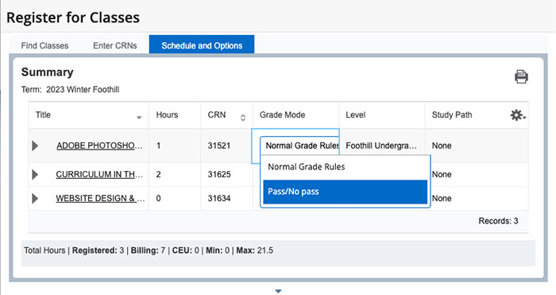This screenshot has width=556, height=295.
Task: Click CRN value 31521
Action: (219, 146)
